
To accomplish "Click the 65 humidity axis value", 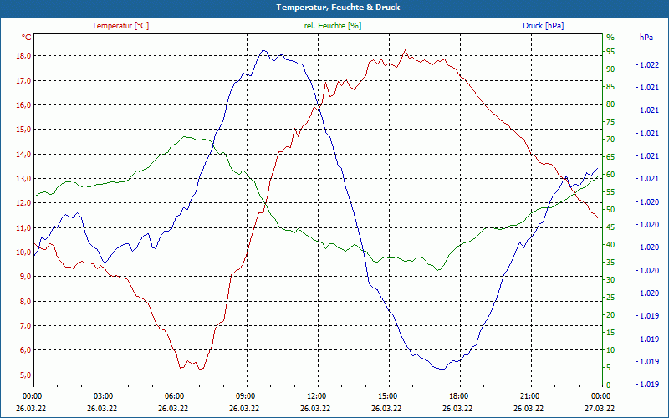I will pyautogui.click(x=610, y=157).
